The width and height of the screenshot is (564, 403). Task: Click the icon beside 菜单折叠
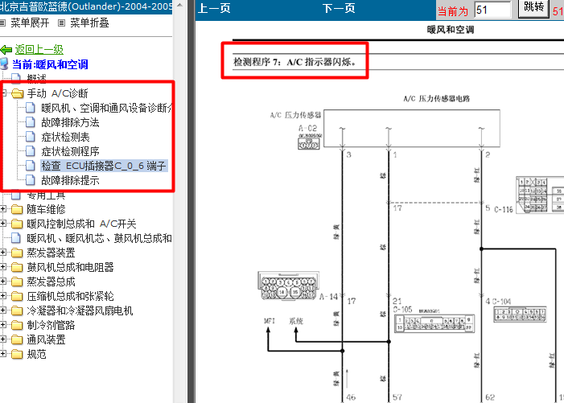(x=61, y=23)
